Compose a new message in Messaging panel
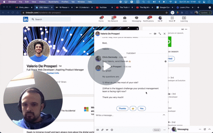This screenshot has height=133, width=213. tap(205, 129)
